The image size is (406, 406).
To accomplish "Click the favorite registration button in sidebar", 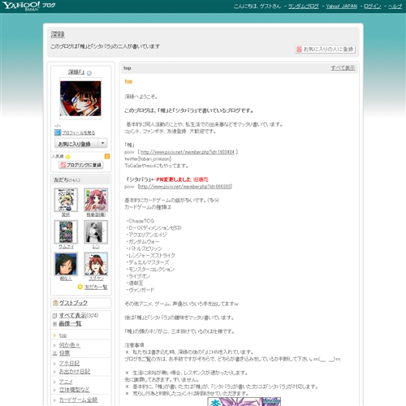I will (x=76, y=143).
